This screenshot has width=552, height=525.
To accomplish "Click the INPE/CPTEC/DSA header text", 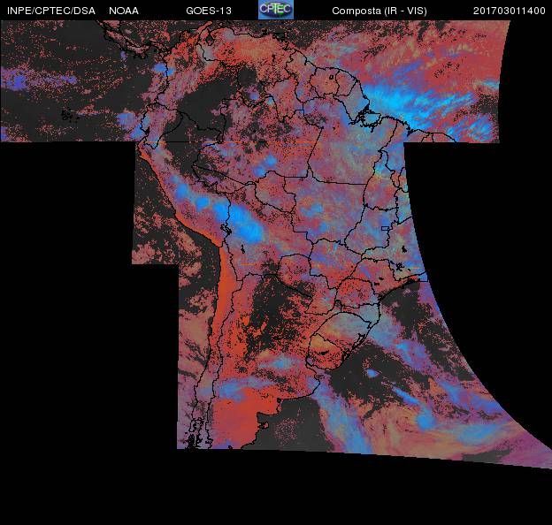I will [x=51, y=11].
